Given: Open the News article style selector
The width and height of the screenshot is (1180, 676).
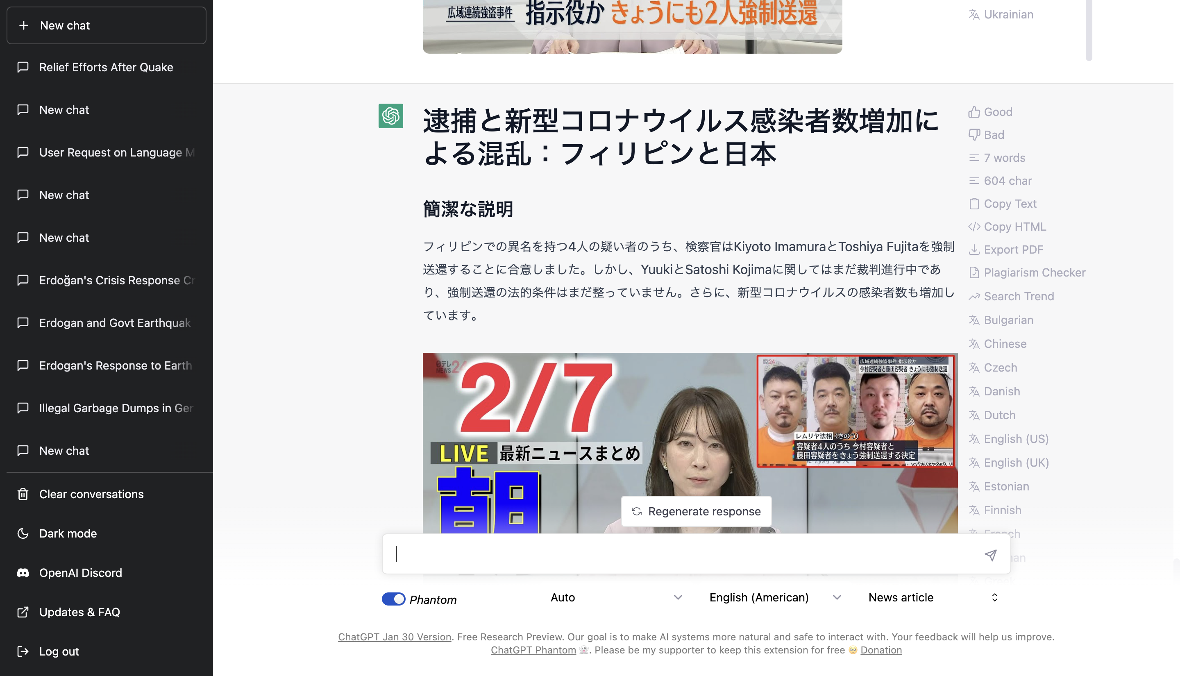Looking at the screenshot, I should tap(933, 597).
